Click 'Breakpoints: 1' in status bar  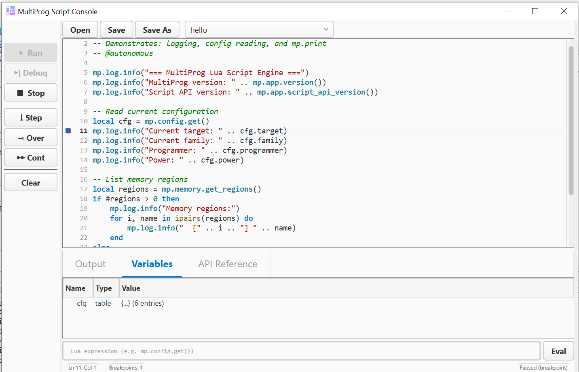[x=126, y=368]
